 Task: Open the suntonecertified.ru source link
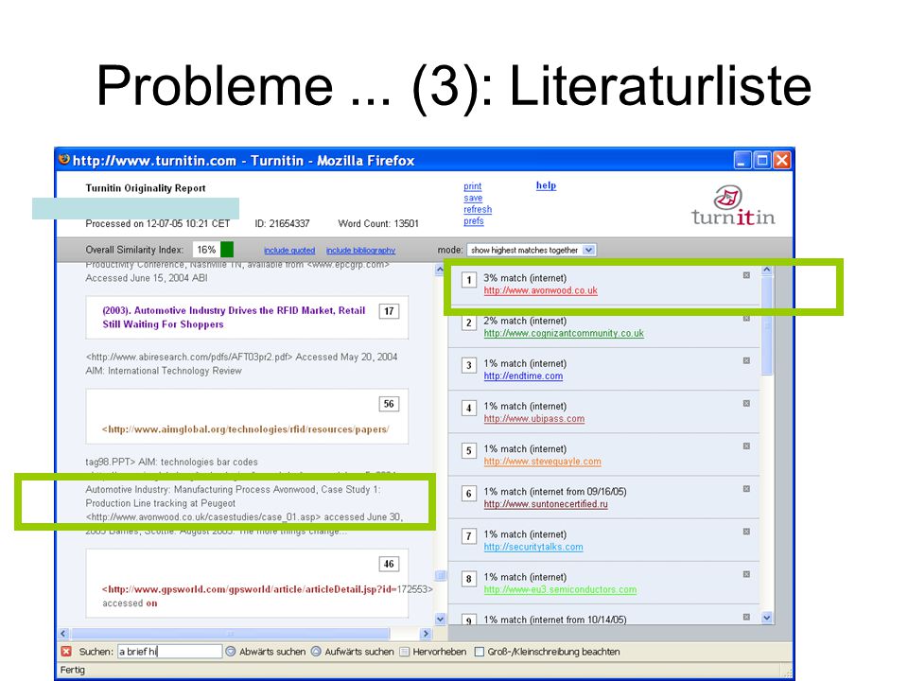[546, 504]
